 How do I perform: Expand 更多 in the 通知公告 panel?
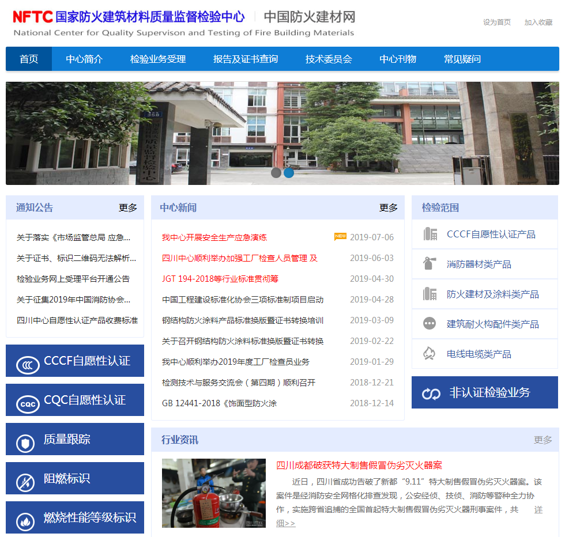click(128, 207)
